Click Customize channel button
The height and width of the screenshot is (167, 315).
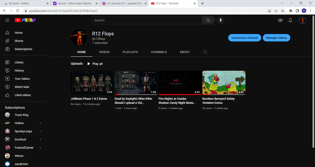click(245, 38)
